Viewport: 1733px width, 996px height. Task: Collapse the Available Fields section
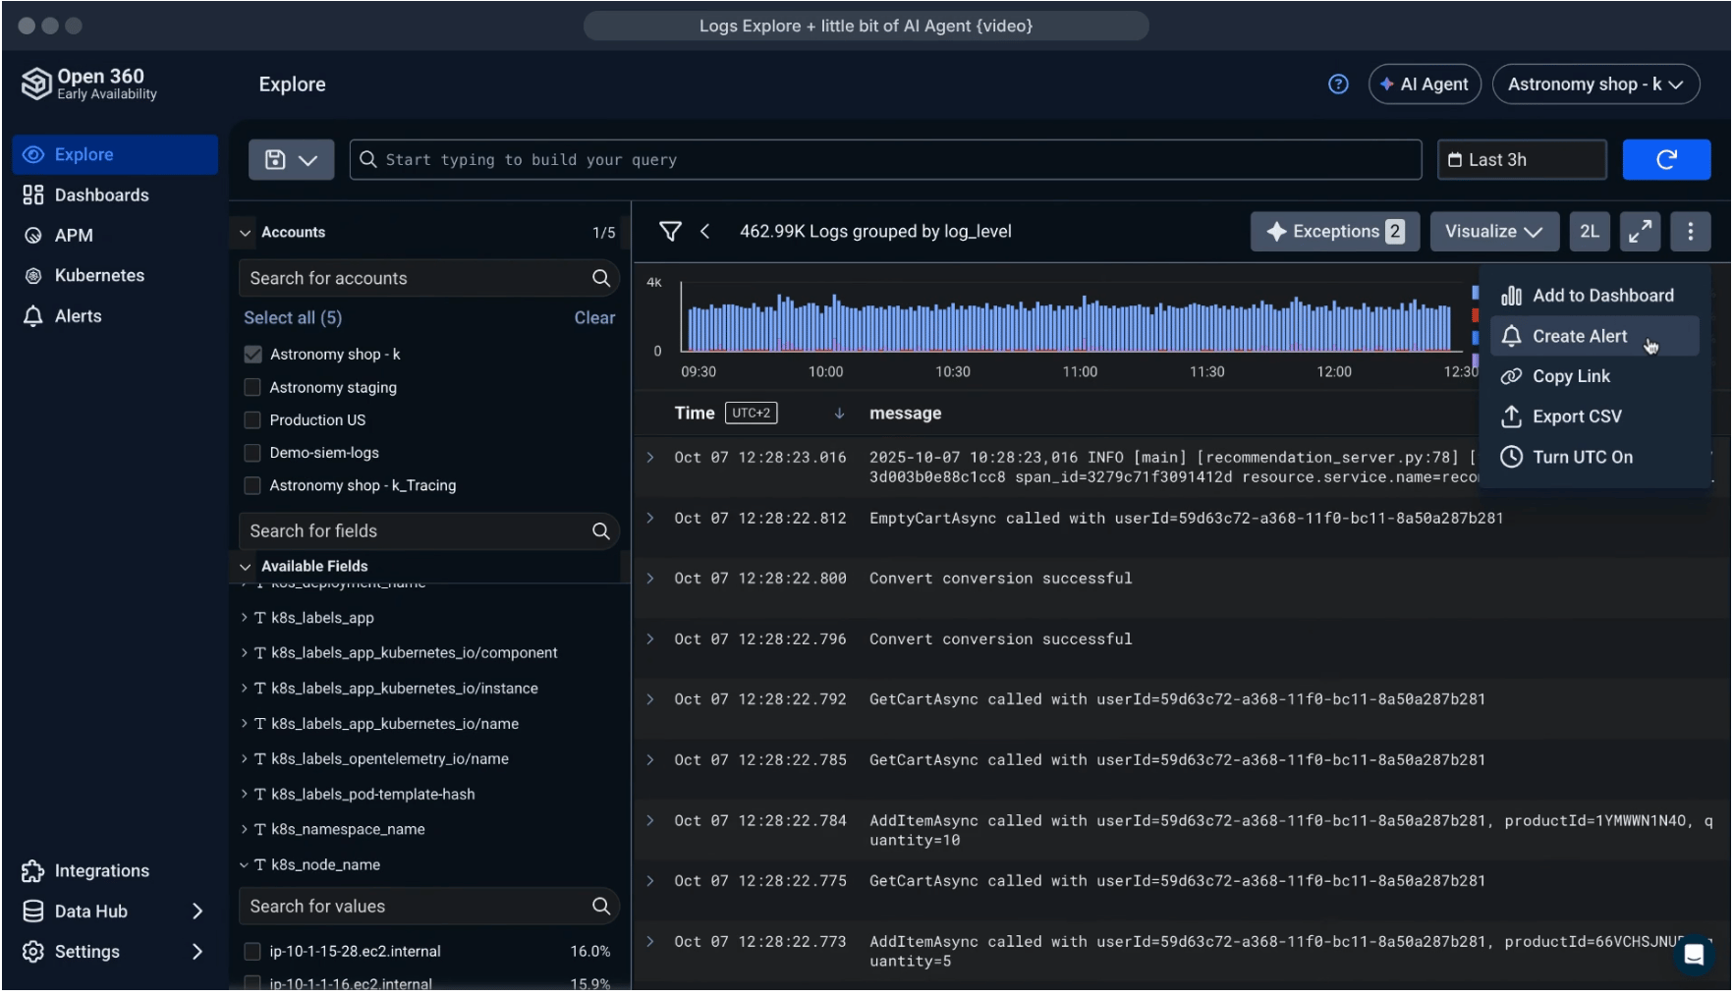(245, 567)
